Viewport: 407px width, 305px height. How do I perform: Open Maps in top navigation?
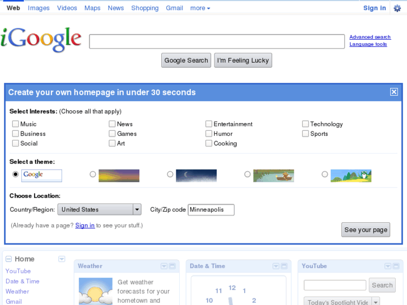pyautogui.click(x=92, y=8)
